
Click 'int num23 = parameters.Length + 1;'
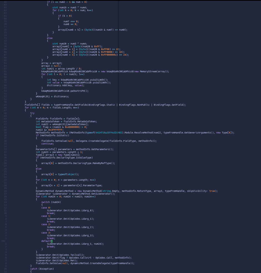point(59,152)
